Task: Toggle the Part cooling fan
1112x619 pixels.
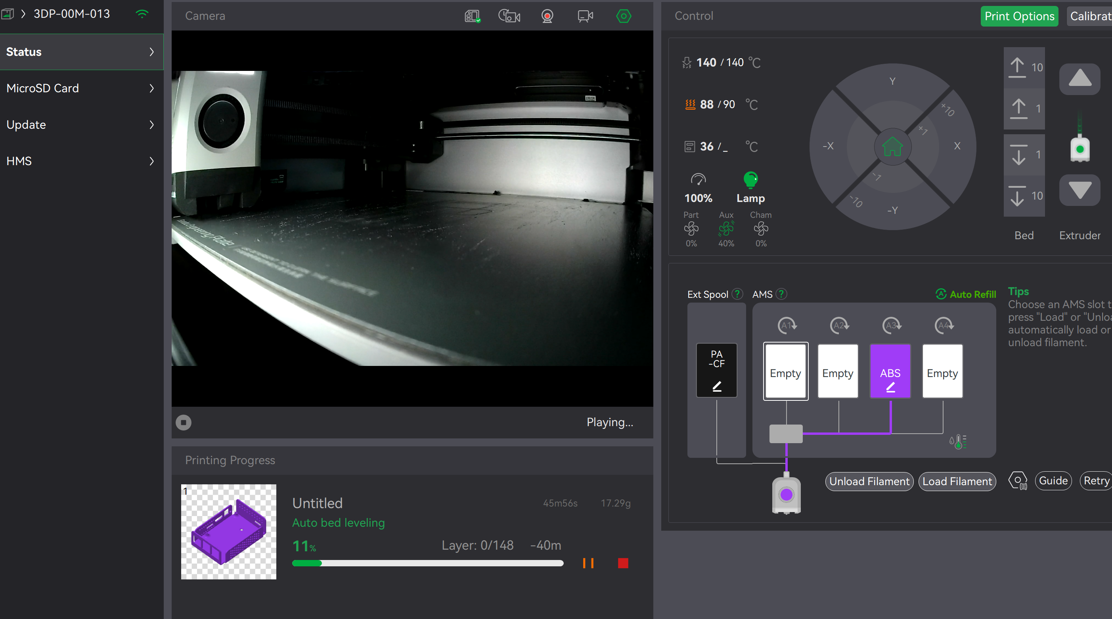Action: tap(691, 229)
